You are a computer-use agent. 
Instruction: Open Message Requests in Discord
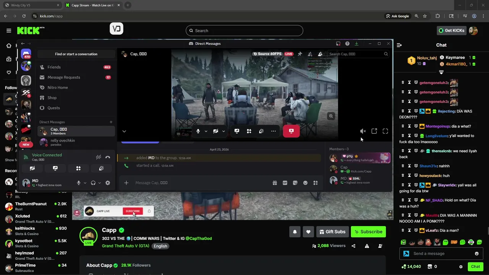76,77
